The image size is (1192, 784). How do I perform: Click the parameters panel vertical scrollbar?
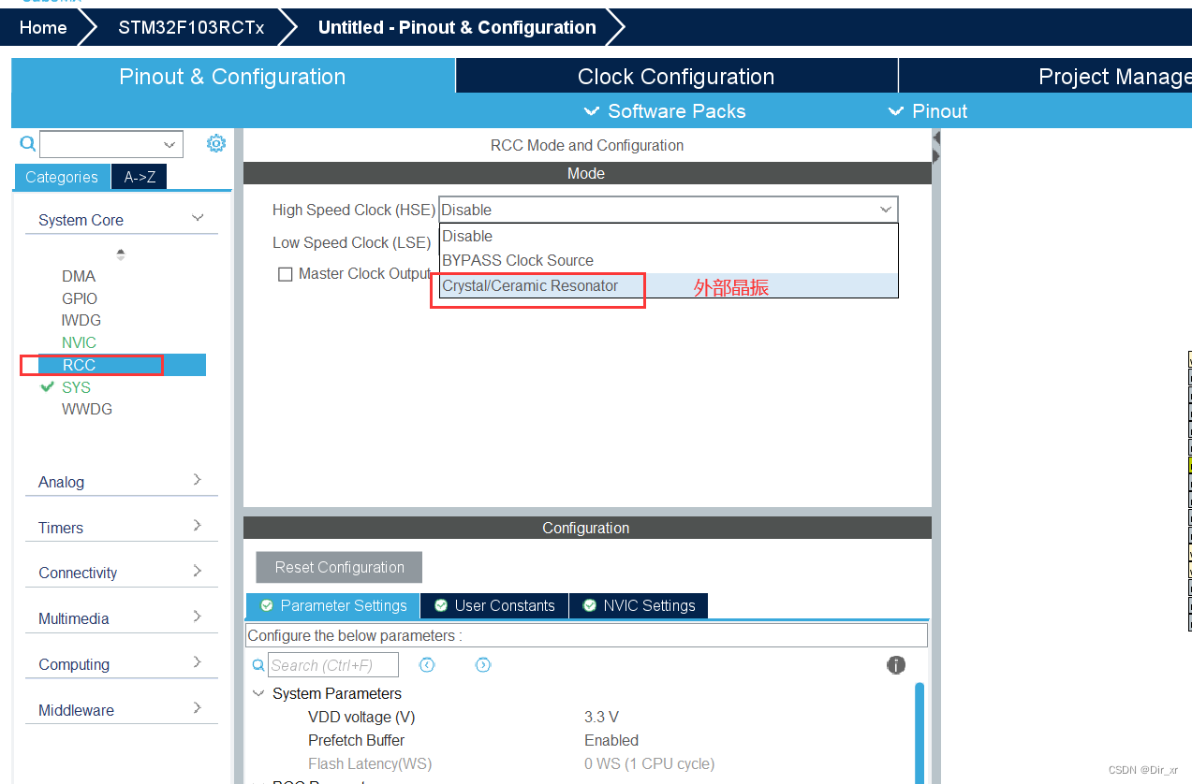click(920, 733)
